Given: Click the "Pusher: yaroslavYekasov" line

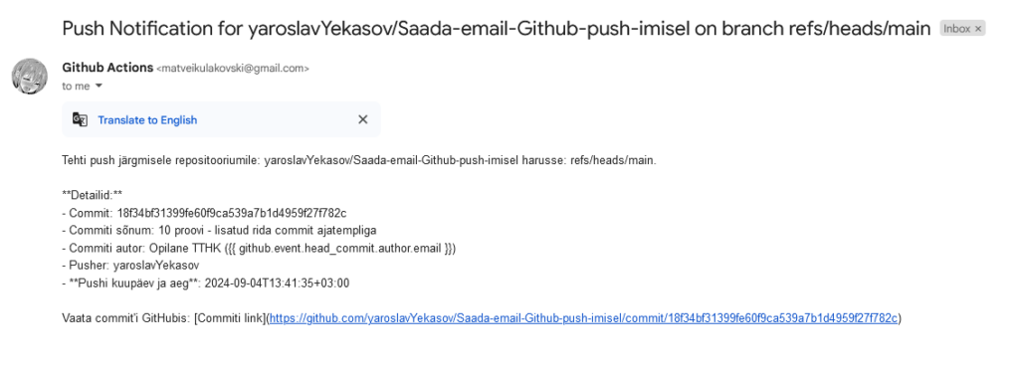Looking at the screenshot, I should tap(130, 266).
